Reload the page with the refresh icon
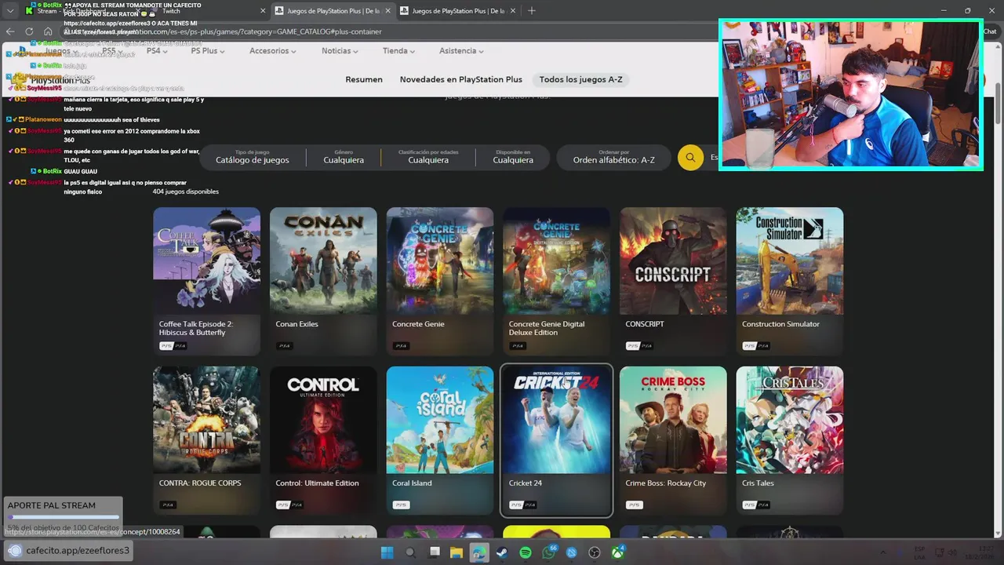This screenshot has width=1004, height=565. [29, 31]
